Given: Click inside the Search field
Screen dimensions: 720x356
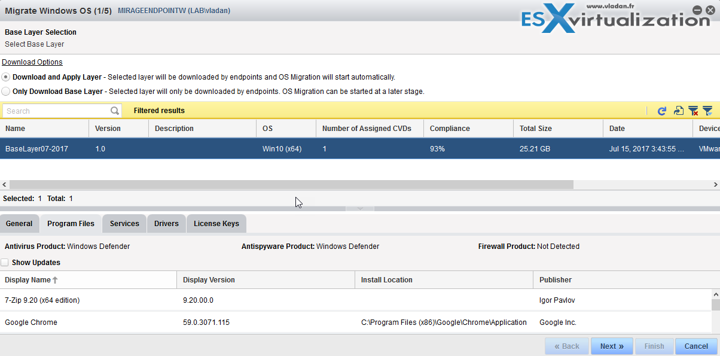Looking at the screenshot, I should pos(57,111).
